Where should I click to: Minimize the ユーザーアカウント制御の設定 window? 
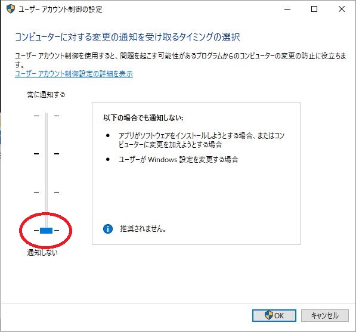click(287, 9)
